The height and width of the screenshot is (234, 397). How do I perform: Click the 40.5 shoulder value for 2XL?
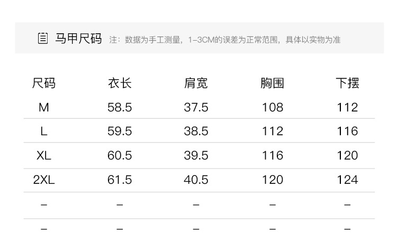point(196,180)
